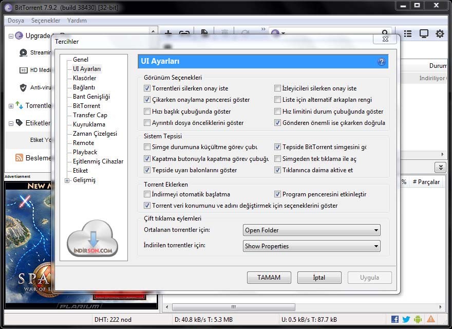The image size is (452, 329).
Task: Check 'Hız limitini durum çubuğunda göster'
Action: pyautogui.click(x=277, y=111)
